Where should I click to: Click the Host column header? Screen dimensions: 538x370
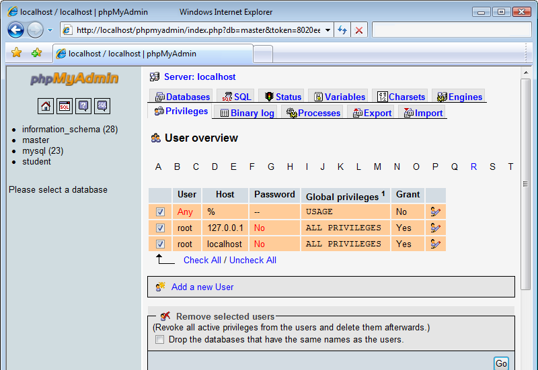click(225, 195)
